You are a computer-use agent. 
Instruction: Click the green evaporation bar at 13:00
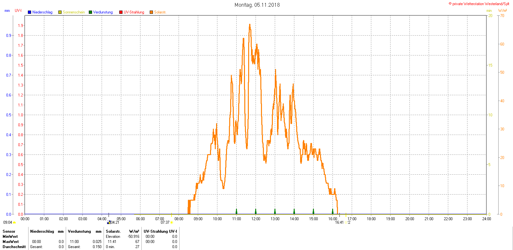point(275,211)
